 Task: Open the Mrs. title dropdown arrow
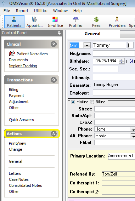click(x=87, y=45)
